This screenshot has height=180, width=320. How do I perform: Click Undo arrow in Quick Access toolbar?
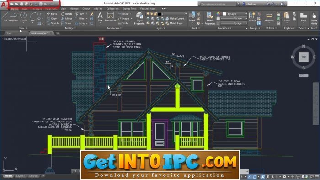click(45, 4)
